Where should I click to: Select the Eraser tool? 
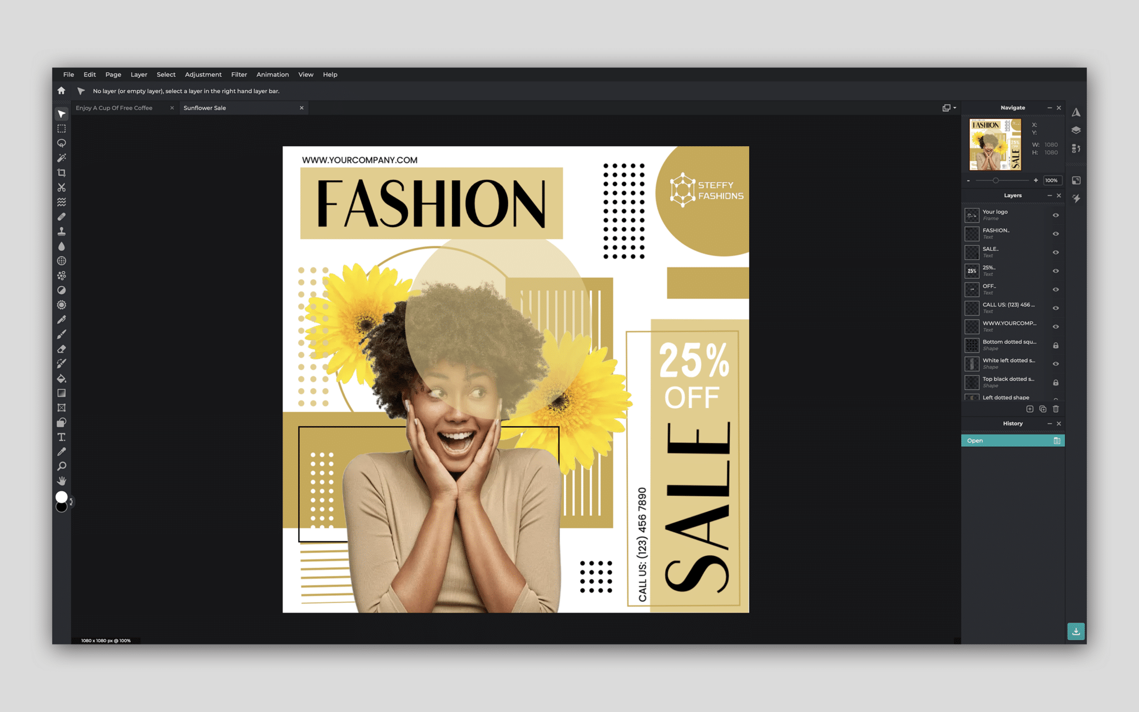point(62,349)
